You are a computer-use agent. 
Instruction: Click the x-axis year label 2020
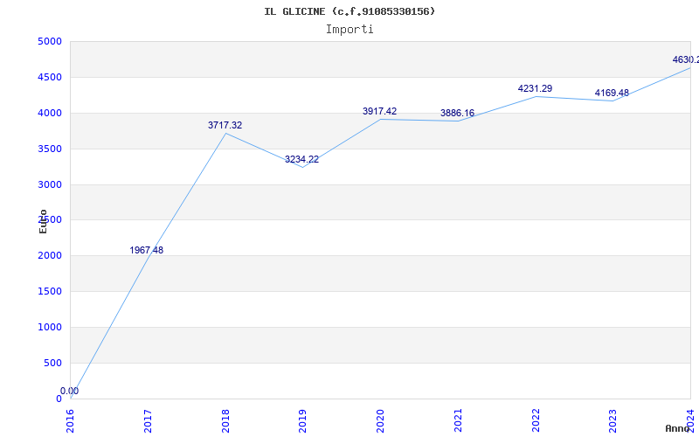380,420
